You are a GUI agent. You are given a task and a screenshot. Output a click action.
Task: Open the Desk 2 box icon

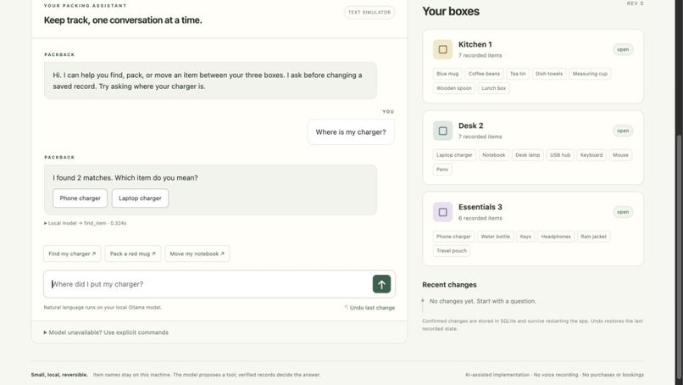(x=442, y=131)
